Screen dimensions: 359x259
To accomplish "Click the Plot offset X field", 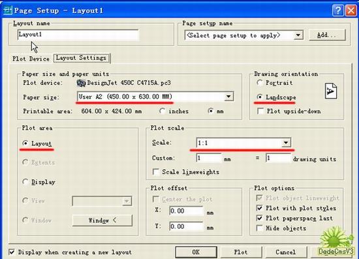I will [x=187, y=211].
